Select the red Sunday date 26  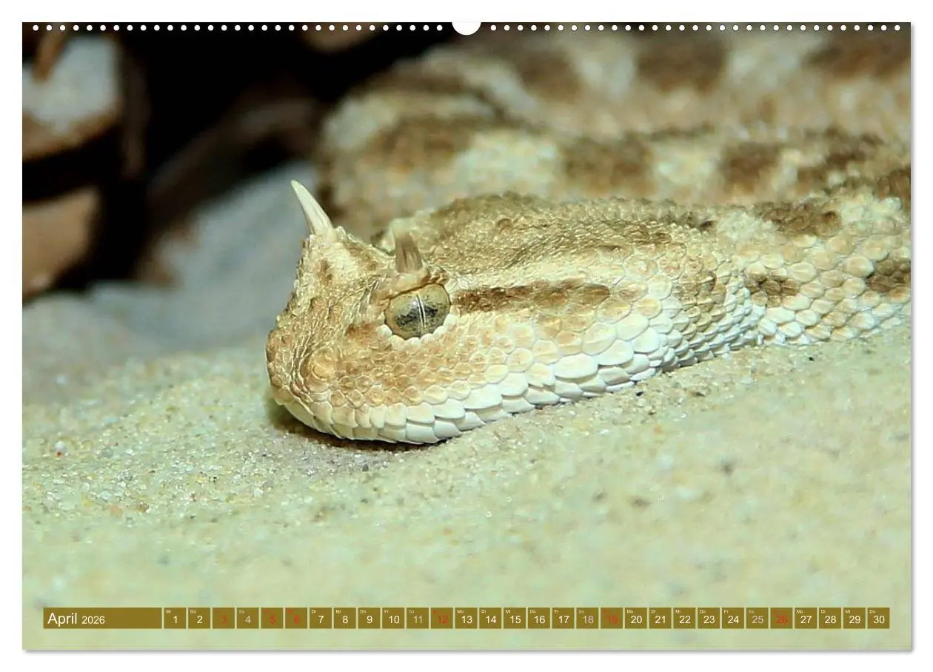(781, 619)
